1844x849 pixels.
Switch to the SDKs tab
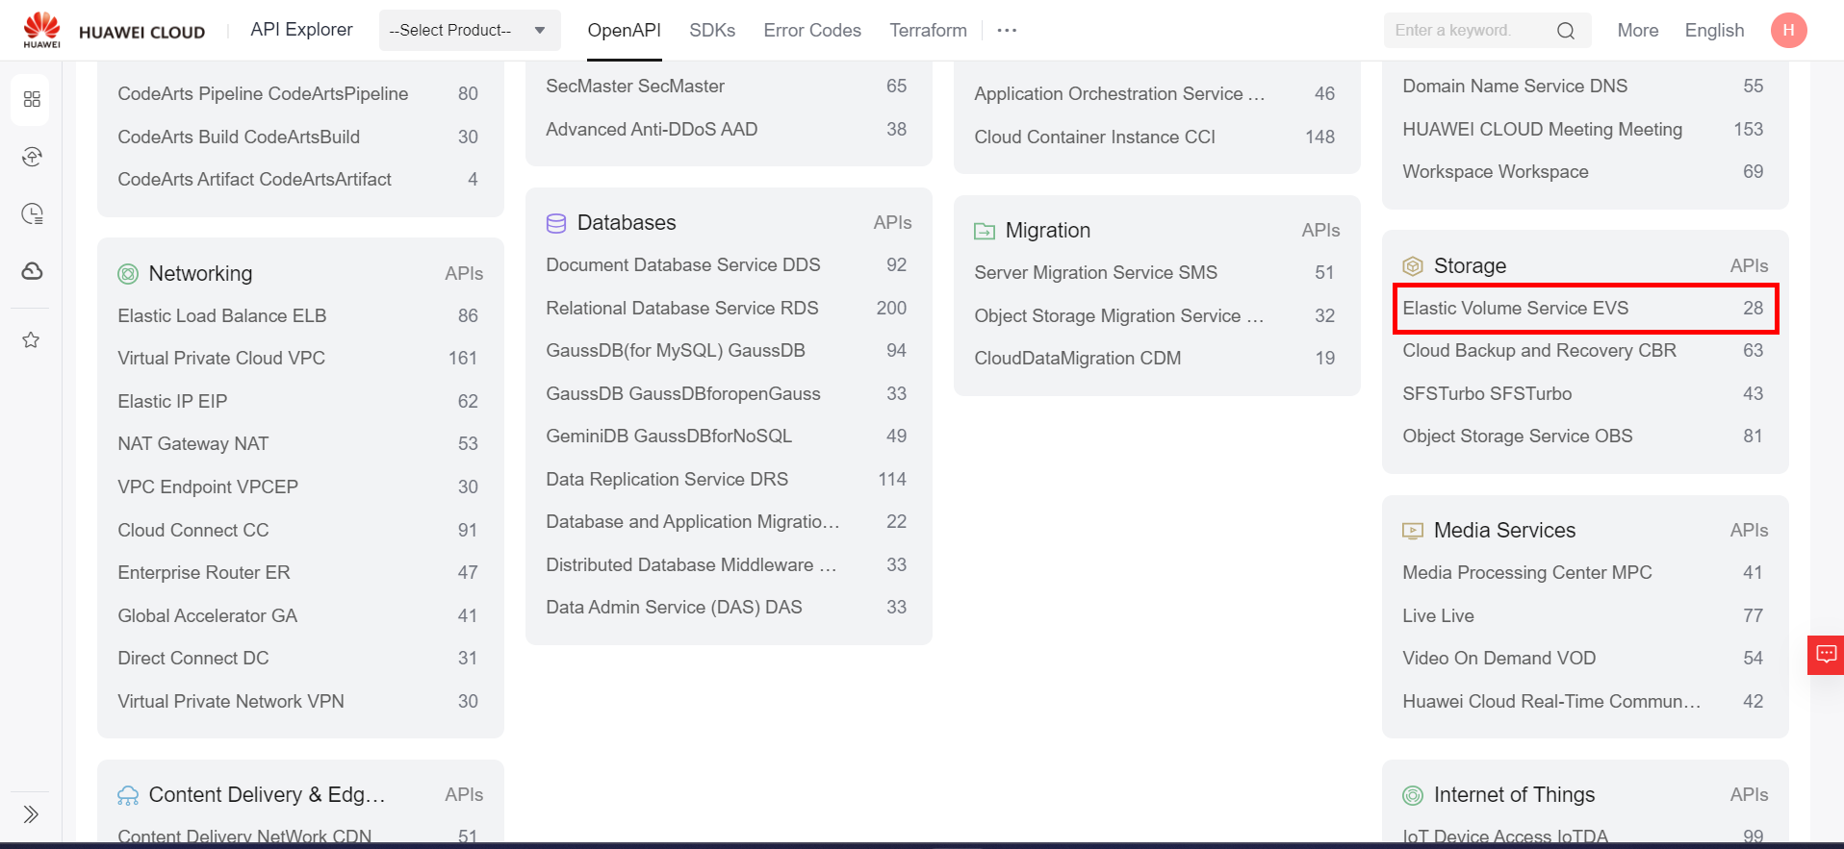tap(712, 31)
